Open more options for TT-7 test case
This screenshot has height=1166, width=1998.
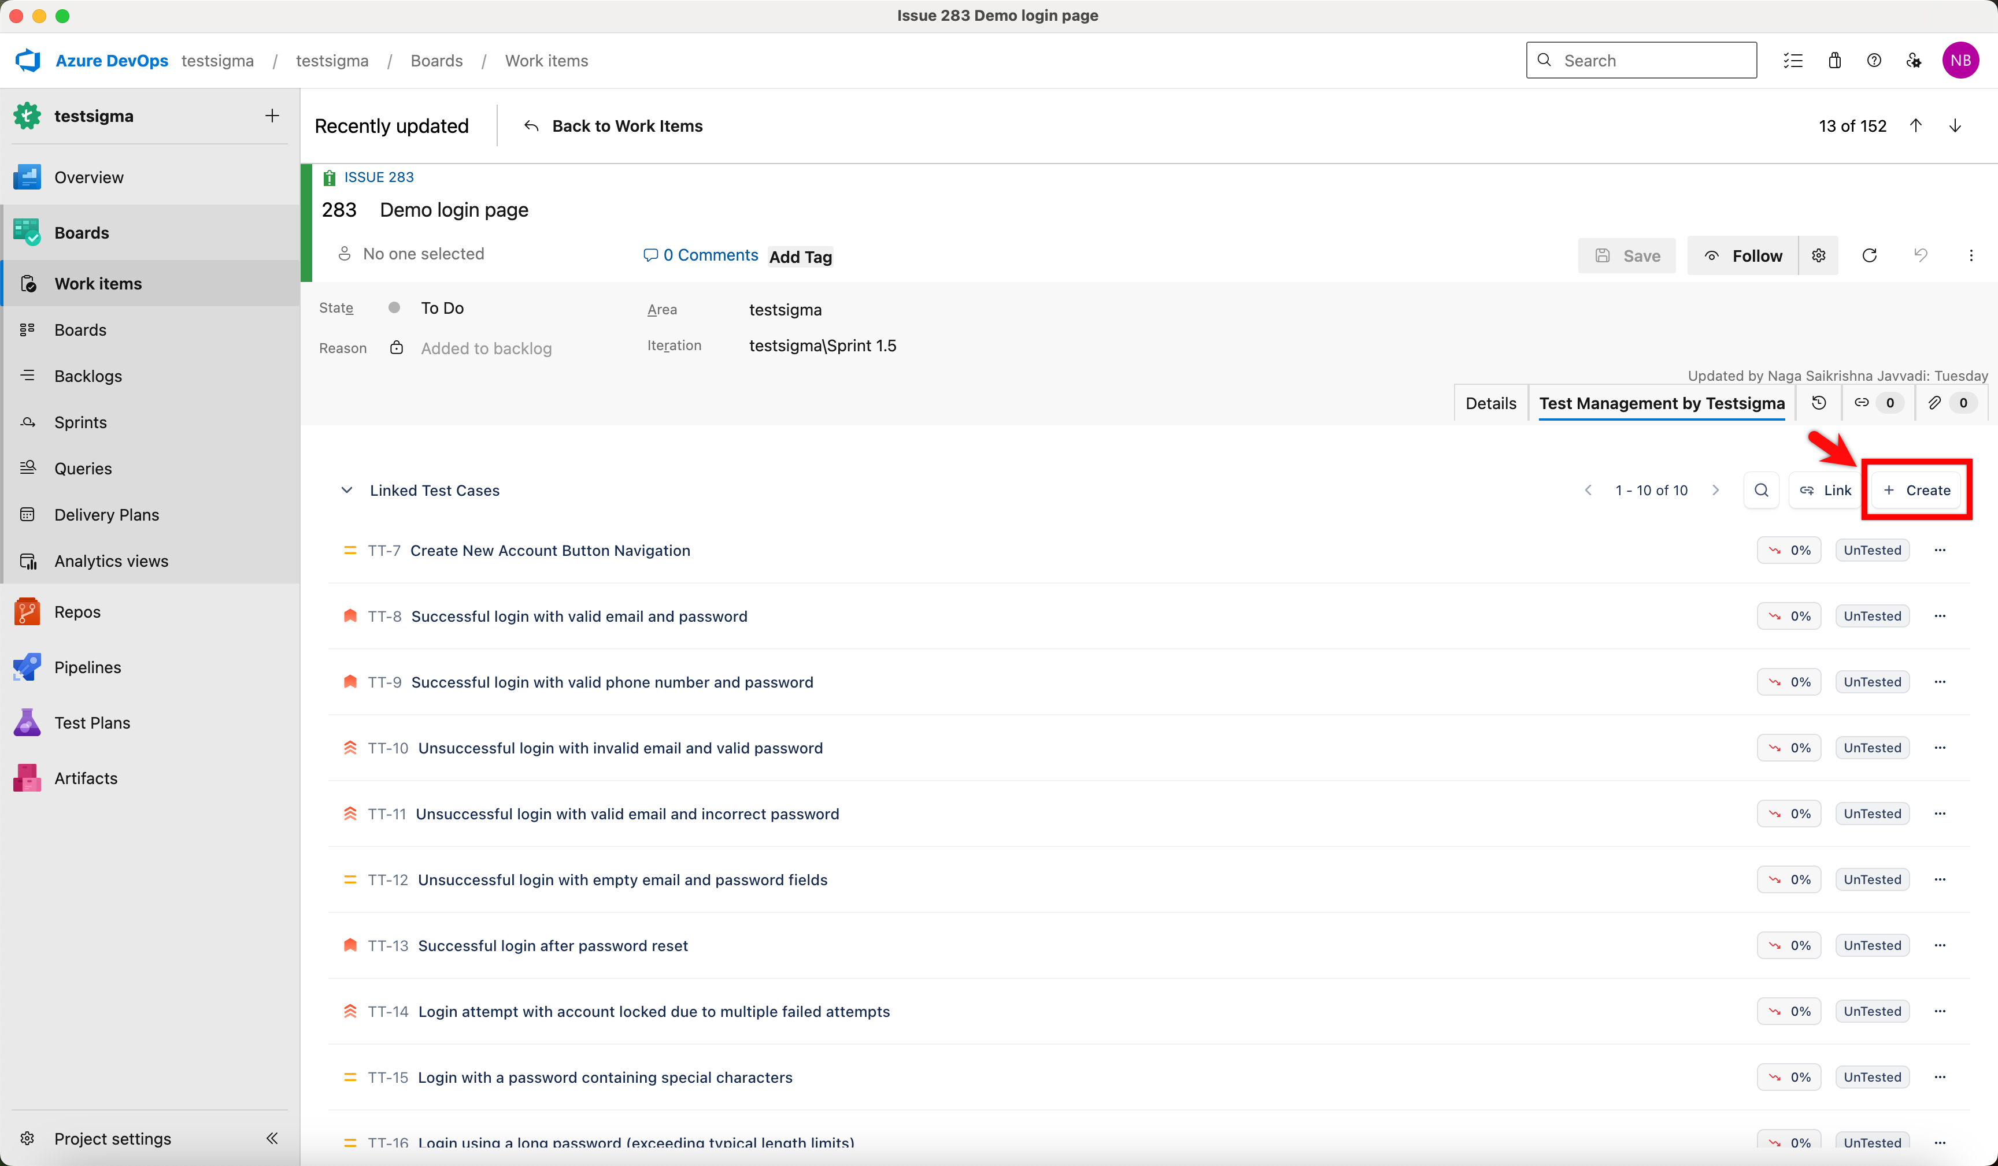[x=1940, y=550]
